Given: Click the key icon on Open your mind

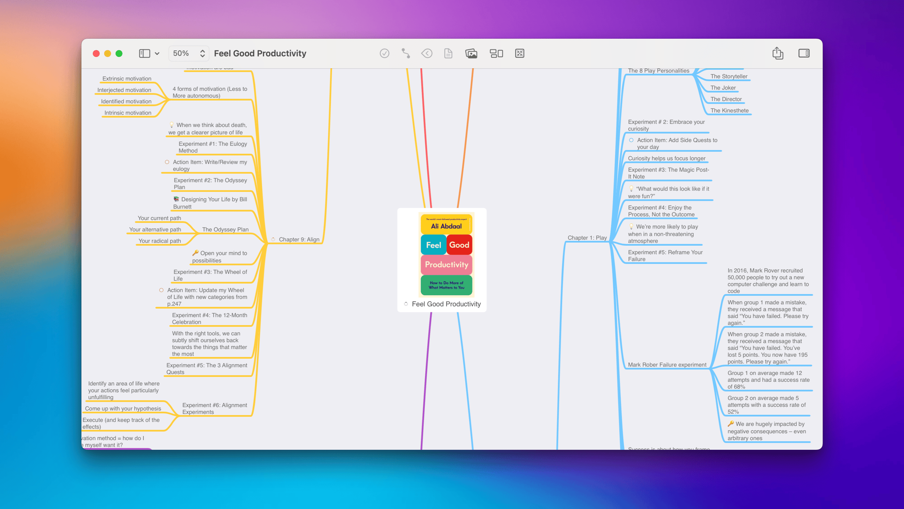Looking at the screenshot, I should coord(195,253).
